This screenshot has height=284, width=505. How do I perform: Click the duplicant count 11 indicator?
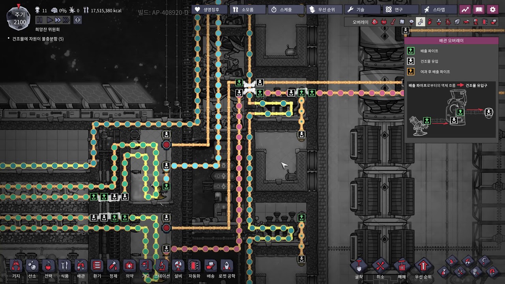click(x=41, y=10)
